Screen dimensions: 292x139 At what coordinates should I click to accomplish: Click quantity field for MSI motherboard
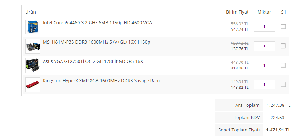tap(264, 46)
